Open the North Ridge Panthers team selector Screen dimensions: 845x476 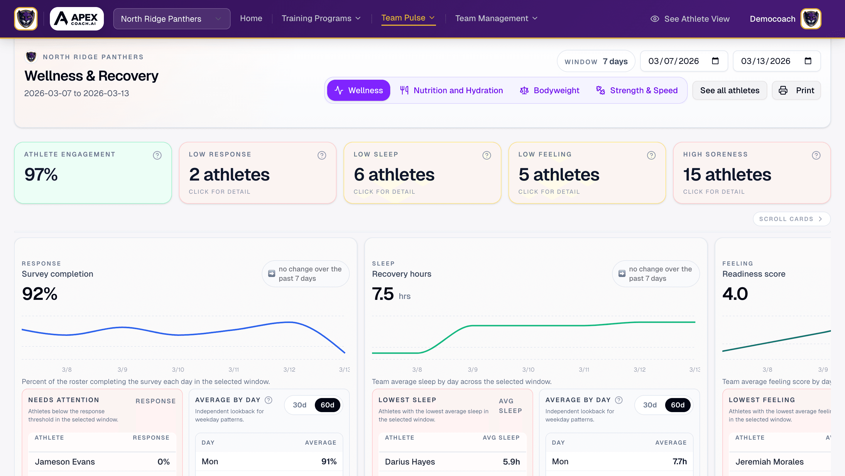(172, 19)
